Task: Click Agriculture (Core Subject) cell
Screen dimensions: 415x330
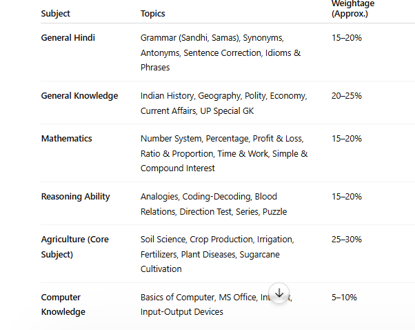Action: 75,246
